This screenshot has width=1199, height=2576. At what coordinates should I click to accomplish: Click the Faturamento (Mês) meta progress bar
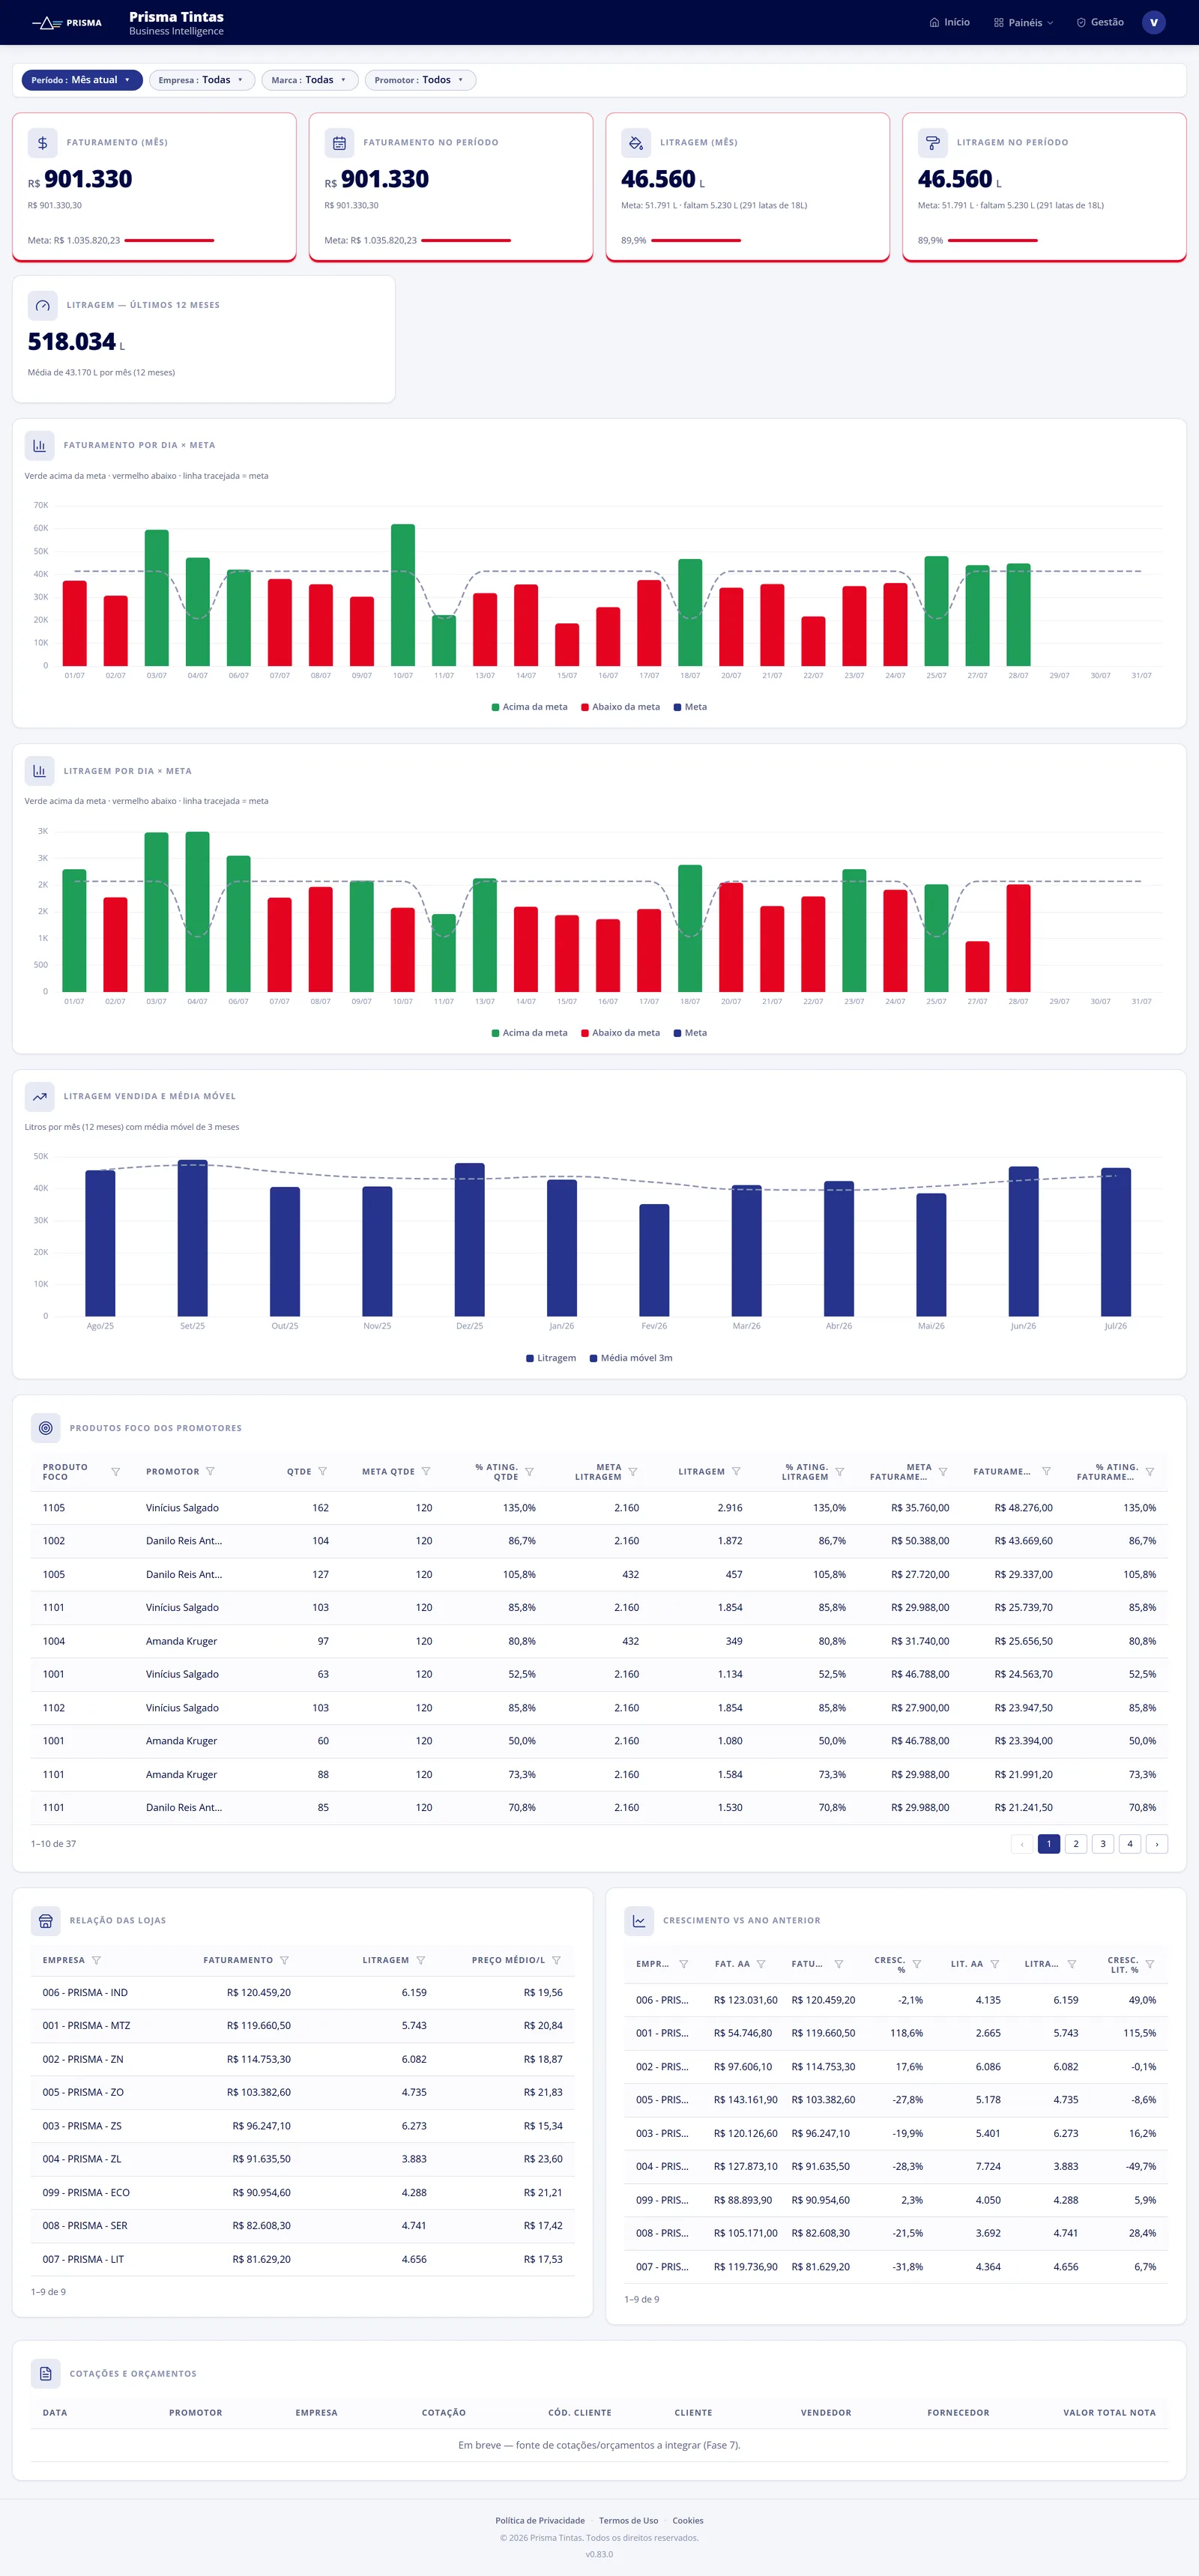point(169,241)
